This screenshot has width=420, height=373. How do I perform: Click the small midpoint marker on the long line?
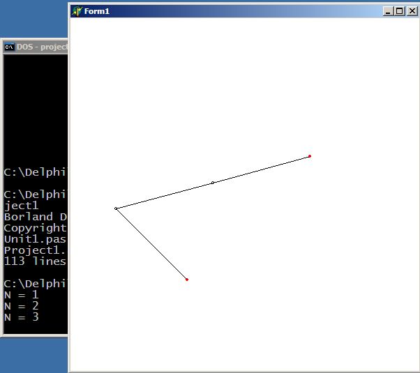point(213,183)
